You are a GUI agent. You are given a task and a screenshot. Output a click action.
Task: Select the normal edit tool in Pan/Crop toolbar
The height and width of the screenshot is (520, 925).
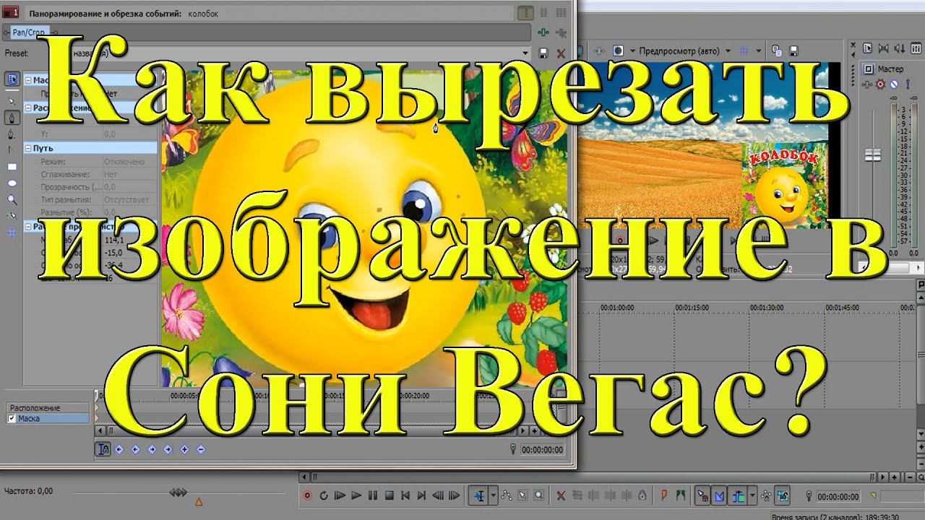[12, 101]
